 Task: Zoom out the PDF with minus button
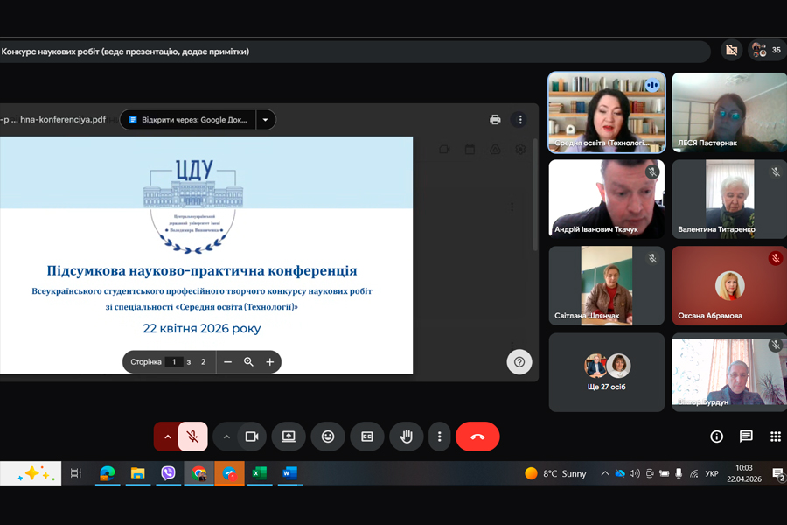click(x=228, y=361)
